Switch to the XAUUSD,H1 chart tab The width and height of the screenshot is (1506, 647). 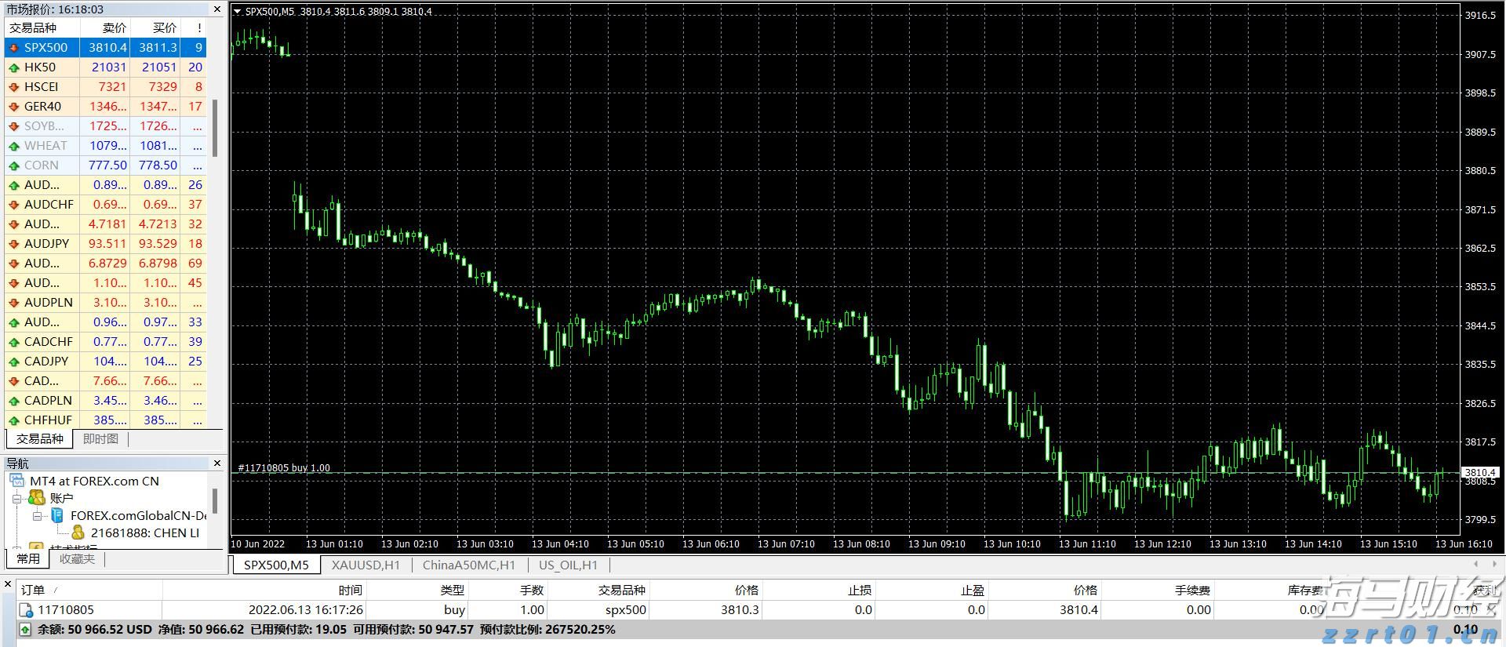point(366,565)
